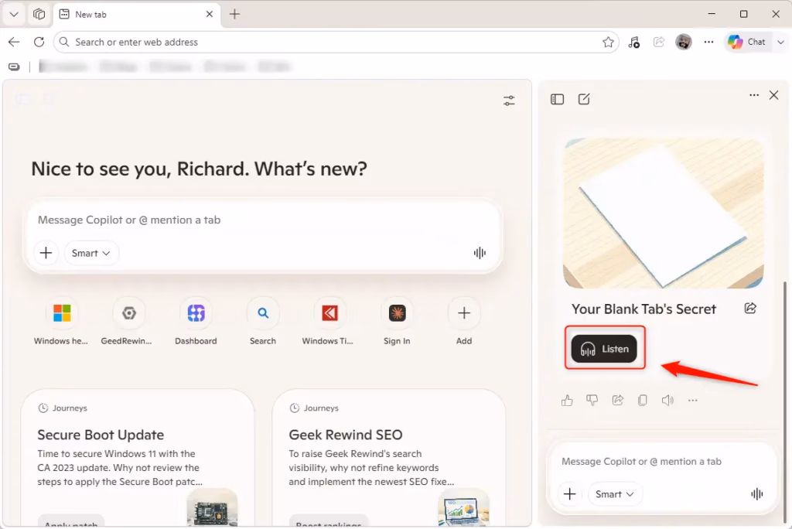Add attachment with plus in main composer
The height and width of the screenshot is (529, 792).
point(46,253)
